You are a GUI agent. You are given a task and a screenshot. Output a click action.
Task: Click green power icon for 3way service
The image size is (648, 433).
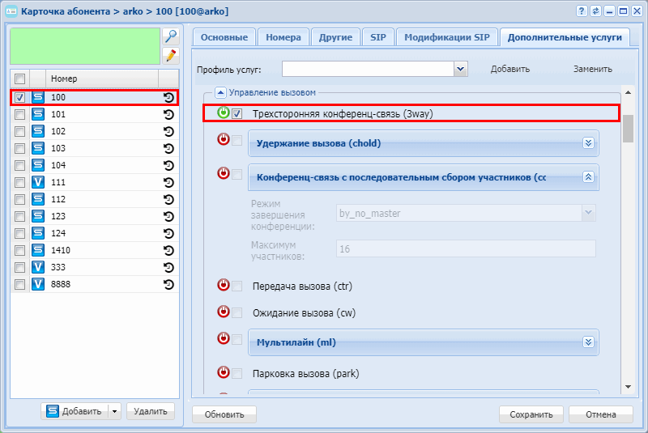[x=224, y=112]
